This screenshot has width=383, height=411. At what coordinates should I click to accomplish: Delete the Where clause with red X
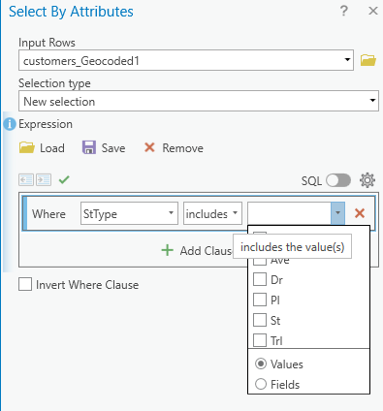tap(360, 213)
